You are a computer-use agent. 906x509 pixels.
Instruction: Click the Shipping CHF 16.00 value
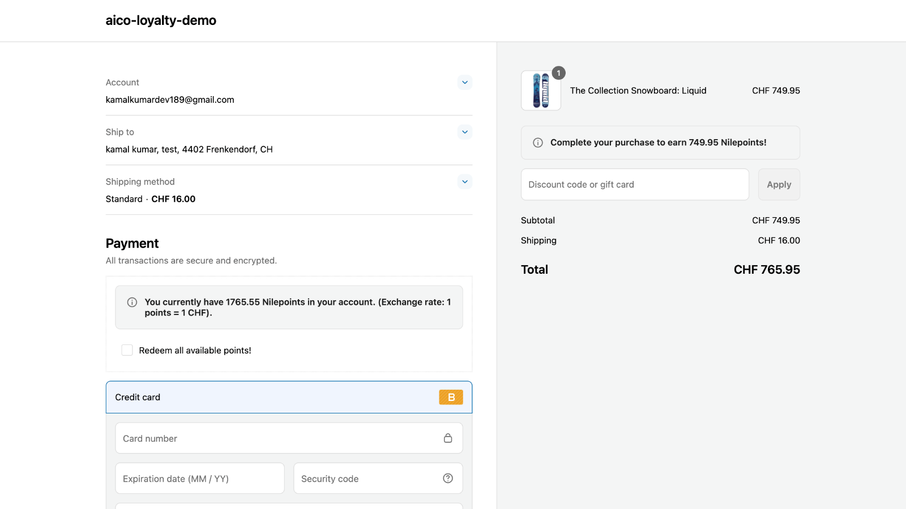coord(779,240)
